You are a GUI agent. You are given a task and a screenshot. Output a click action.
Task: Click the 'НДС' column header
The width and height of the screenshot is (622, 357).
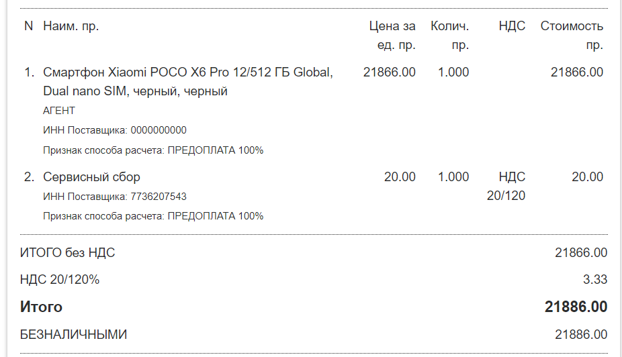(x=512, y=27)
